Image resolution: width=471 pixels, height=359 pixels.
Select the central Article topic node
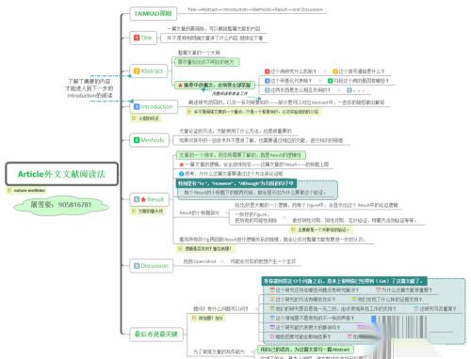(x=62, y=174)
